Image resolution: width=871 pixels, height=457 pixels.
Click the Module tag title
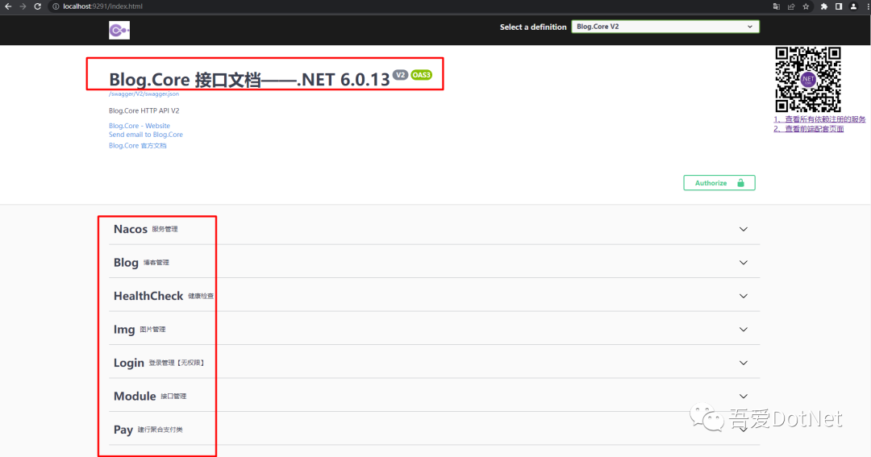[135, 396]
